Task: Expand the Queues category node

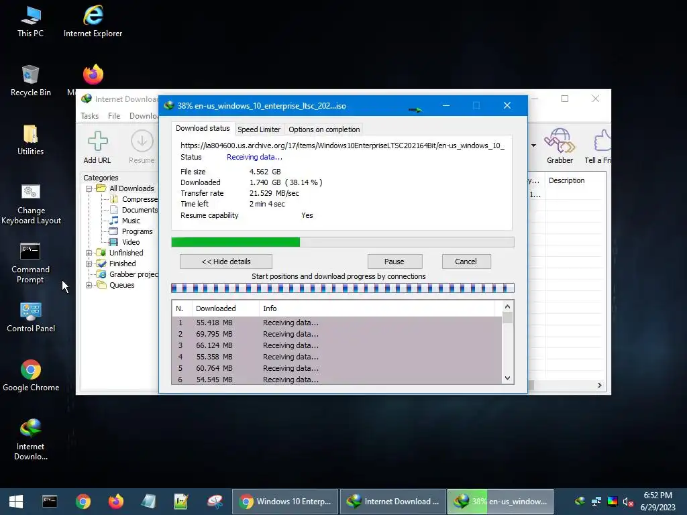Action: tap(89, 286)
